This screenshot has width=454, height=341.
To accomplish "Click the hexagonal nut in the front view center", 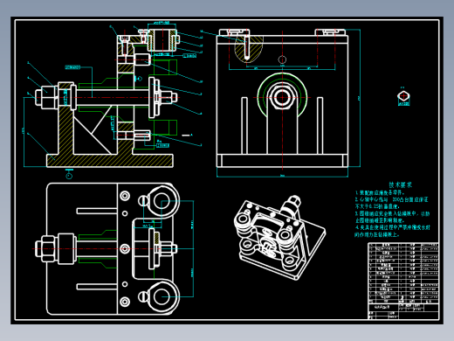I will pos(282,97).
